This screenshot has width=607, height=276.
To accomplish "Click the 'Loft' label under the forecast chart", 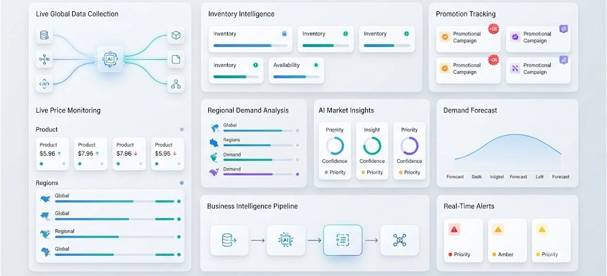I will [540, 176].
